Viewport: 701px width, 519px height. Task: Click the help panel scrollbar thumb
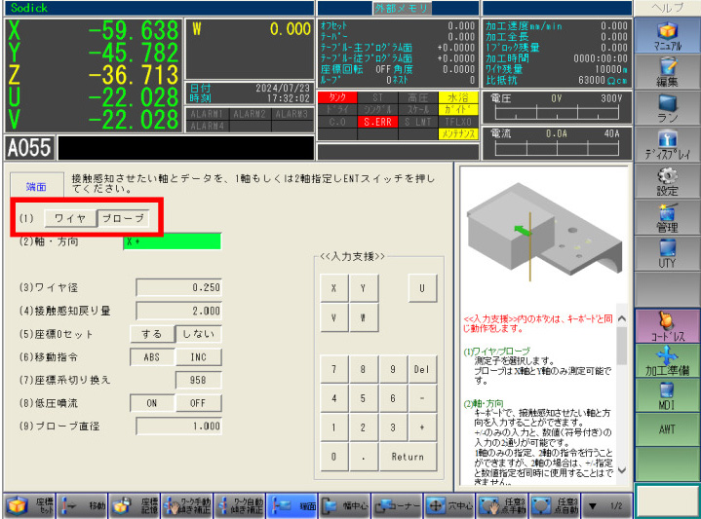point(621,346)
